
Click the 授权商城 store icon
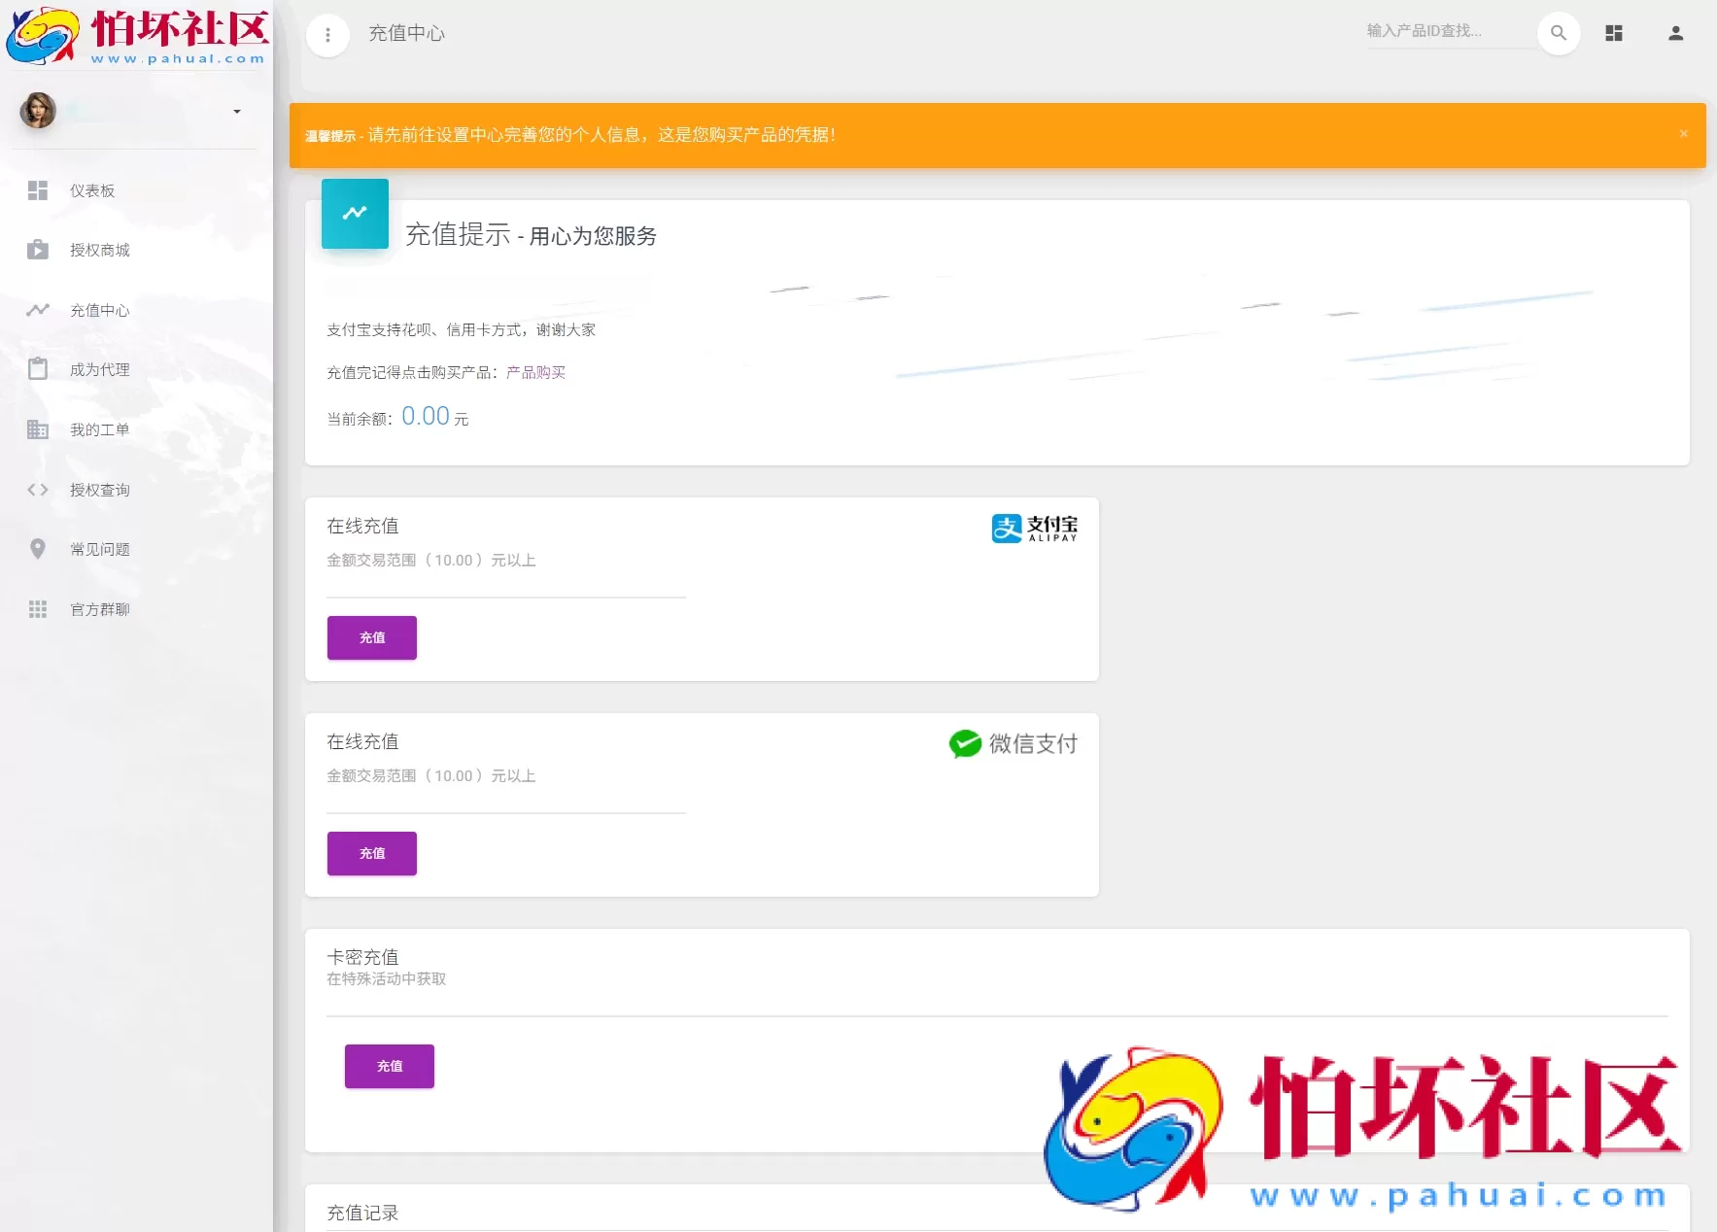(x=38, y=250)
